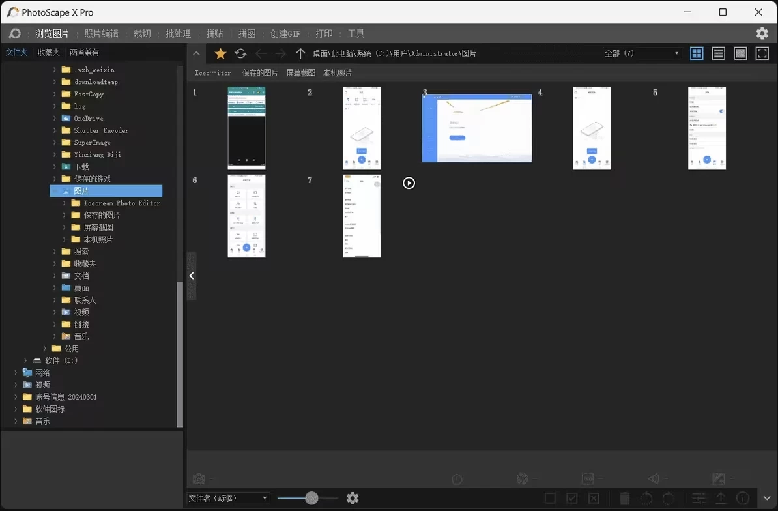Open settings gear in top-right corner

pos(762,33)
